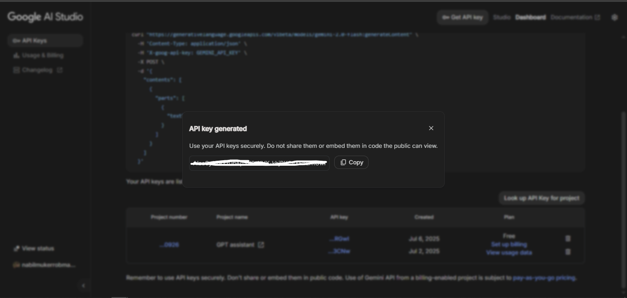The width and height of the screenshot is (627, 298).
Task: Click the Created column header
Action: [424, 217]
